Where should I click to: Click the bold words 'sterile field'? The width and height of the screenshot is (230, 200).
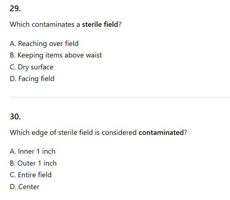[100, 25]
